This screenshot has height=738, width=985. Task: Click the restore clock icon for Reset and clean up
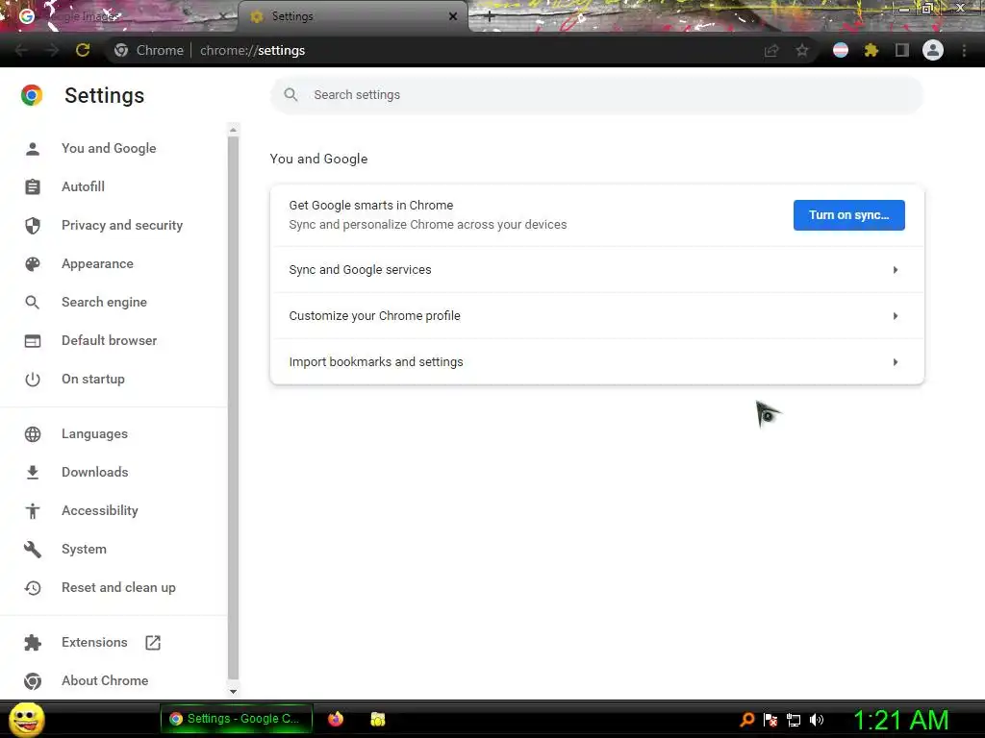click(x=33, y=588)
